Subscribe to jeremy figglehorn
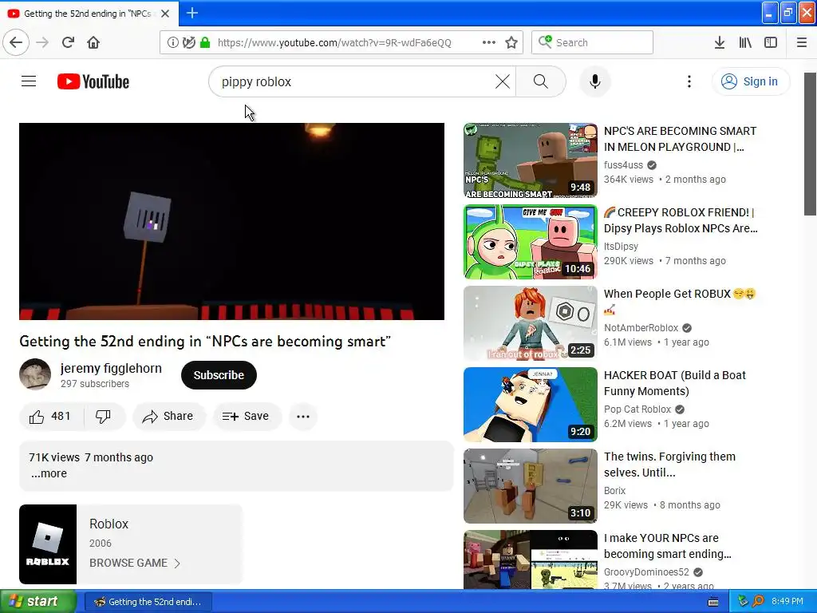The height and width of the screenshot is (613, 817). pos(219,375)
